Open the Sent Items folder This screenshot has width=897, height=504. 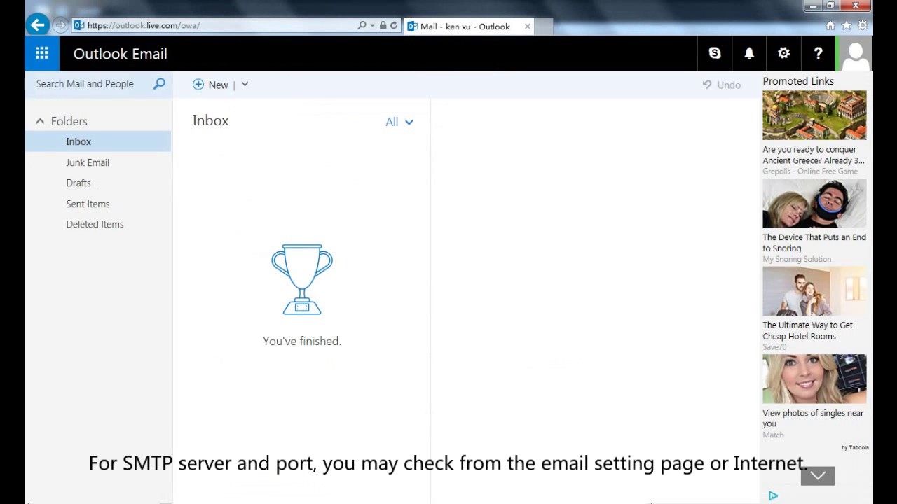[x=88, y=204]
